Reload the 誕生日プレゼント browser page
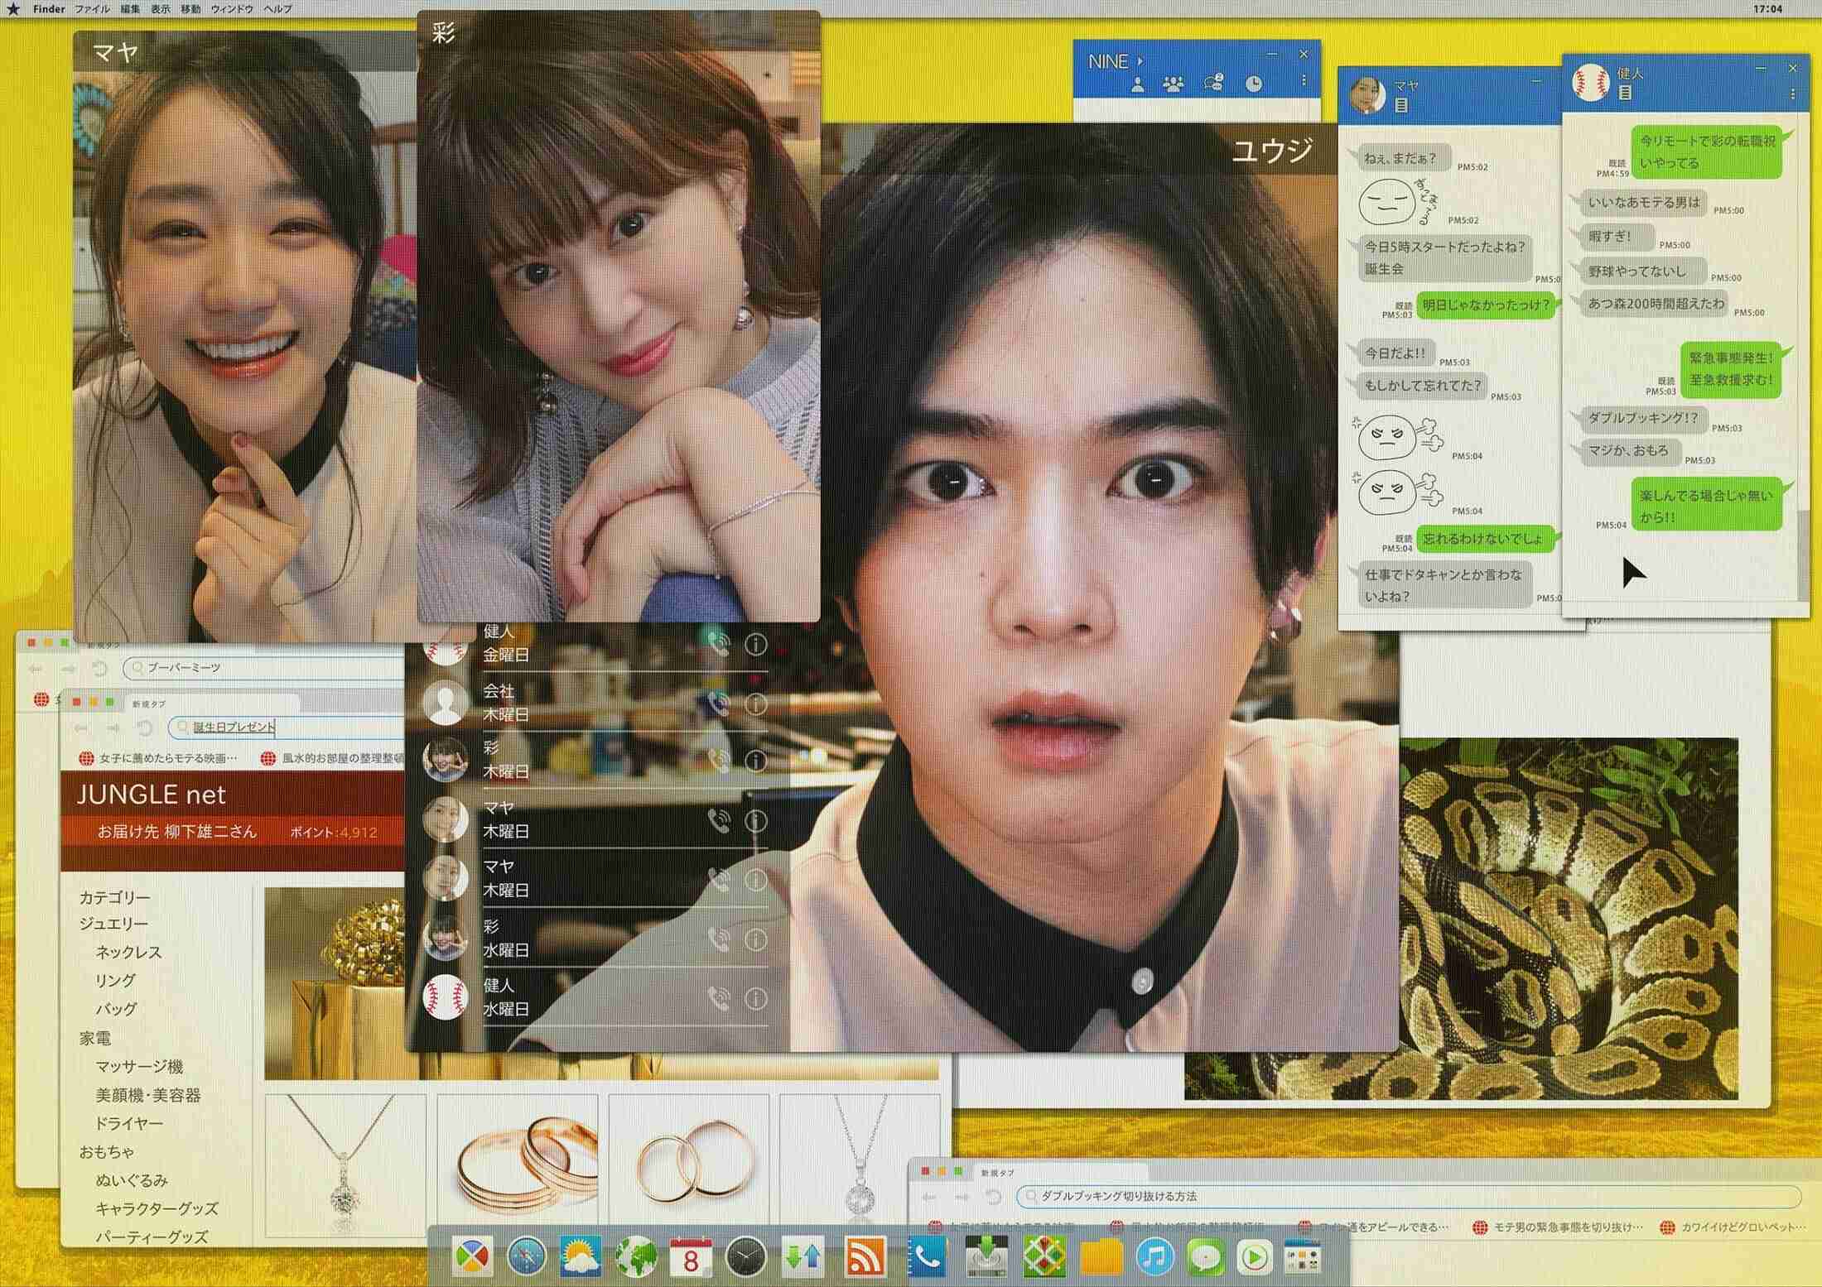Image resolution: width=1822 pixels, height=1287 pixels. (x=145, y=728)
